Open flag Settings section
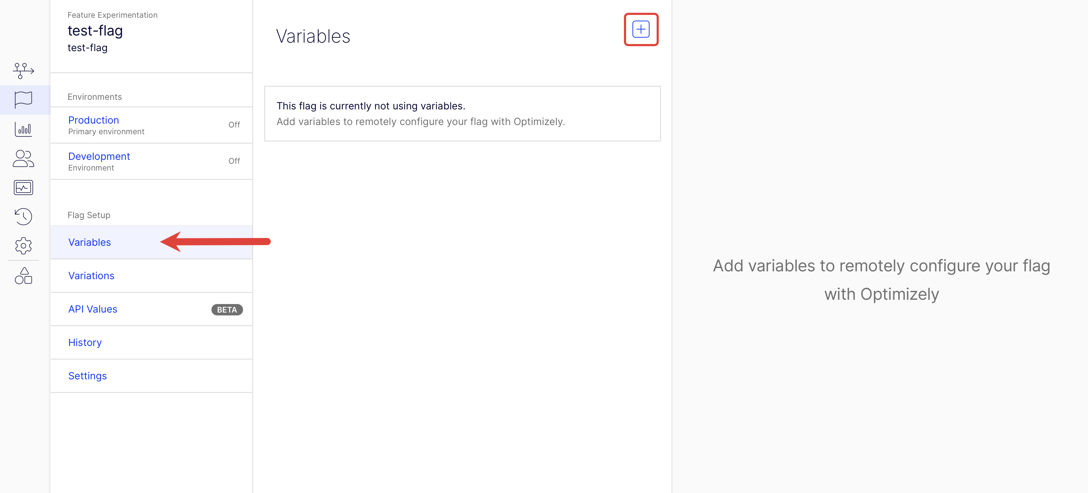The width and height of the screenshot is (1088, 493). click(87, 376)
